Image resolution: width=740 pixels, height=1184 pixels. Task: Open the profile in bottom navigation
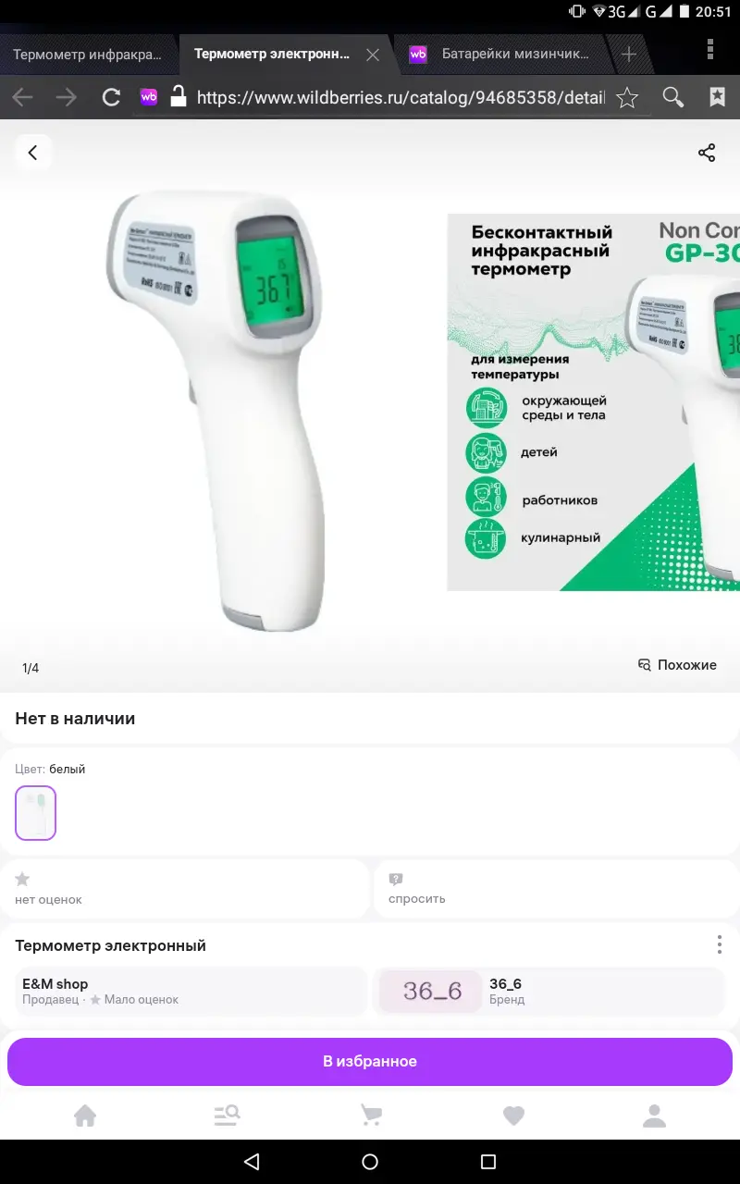click(655, 1116)
